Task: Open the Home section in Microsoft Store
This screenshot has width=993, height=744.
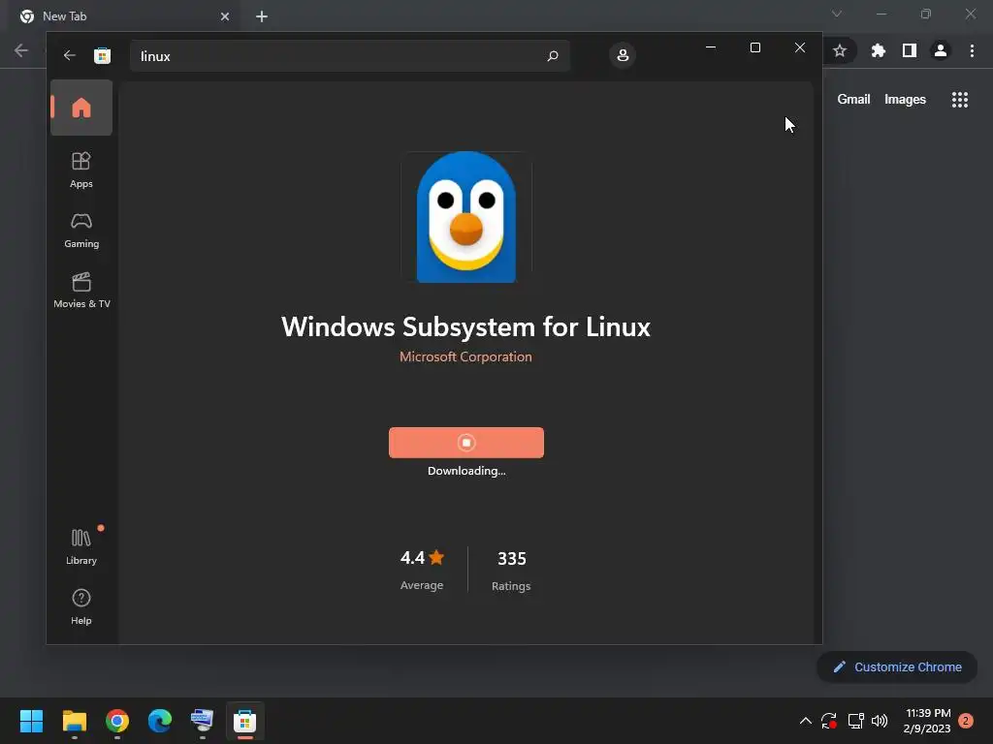Action: (x=81, y=108)
